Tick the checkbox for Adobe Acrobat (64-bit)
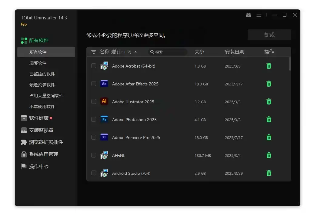The height and width of the screenshot is (222, 314). (x=94, y=66)
